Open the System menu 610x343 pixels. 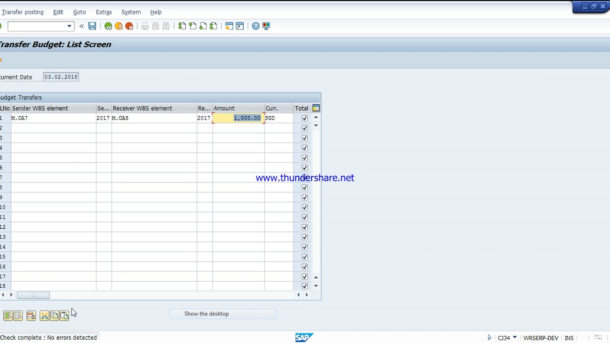(131, 12)
